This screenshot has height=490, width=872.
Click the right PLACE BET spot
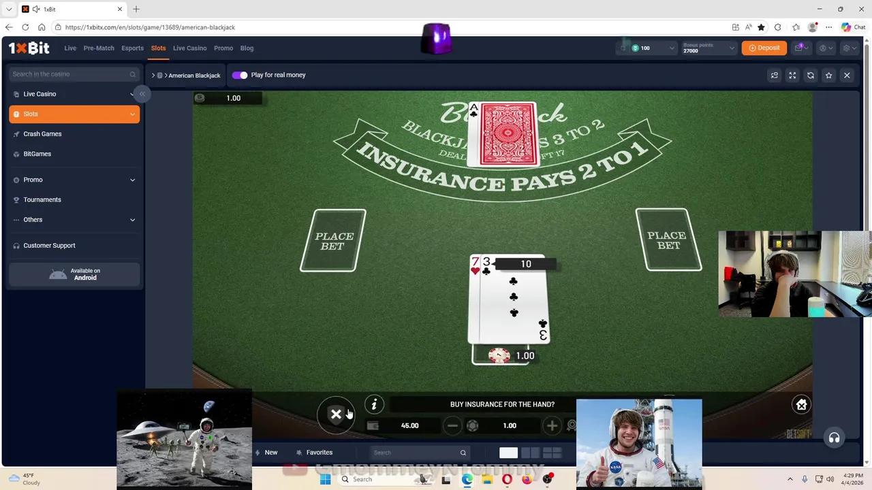pyautogui.click(x=668, y=240)
